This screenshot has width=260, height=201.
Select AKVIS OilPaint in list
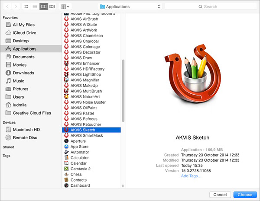[x=91, y=108]
